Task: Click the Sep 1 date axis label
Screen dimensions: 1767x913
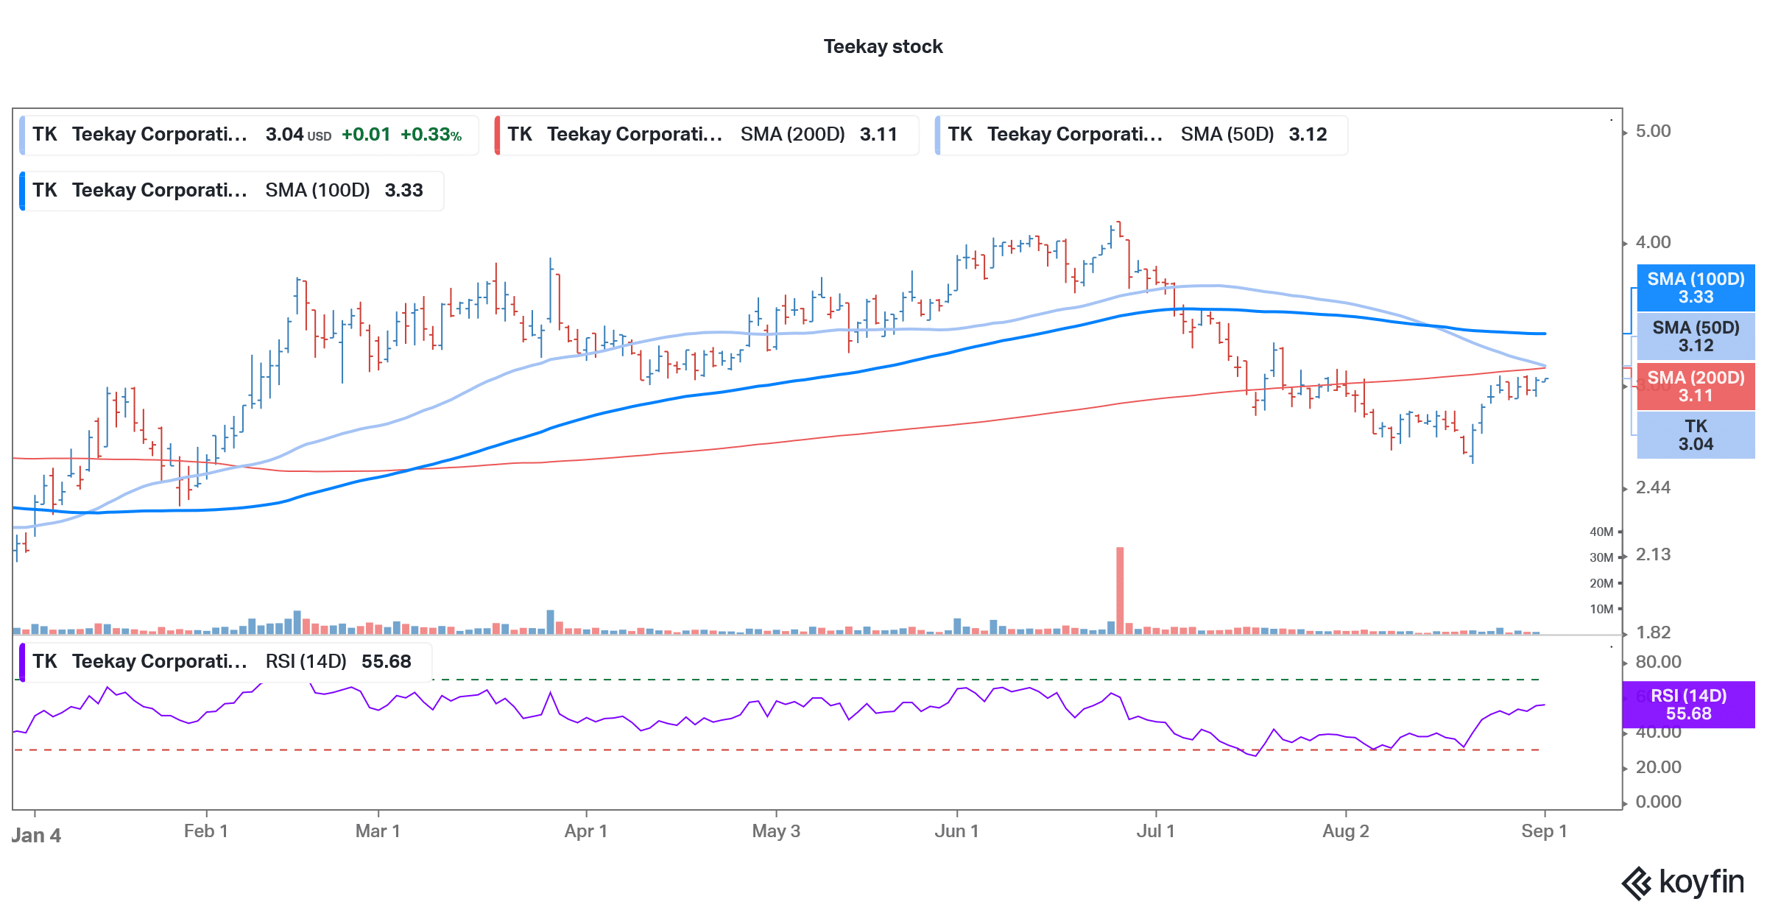Action: point(1544,831)
